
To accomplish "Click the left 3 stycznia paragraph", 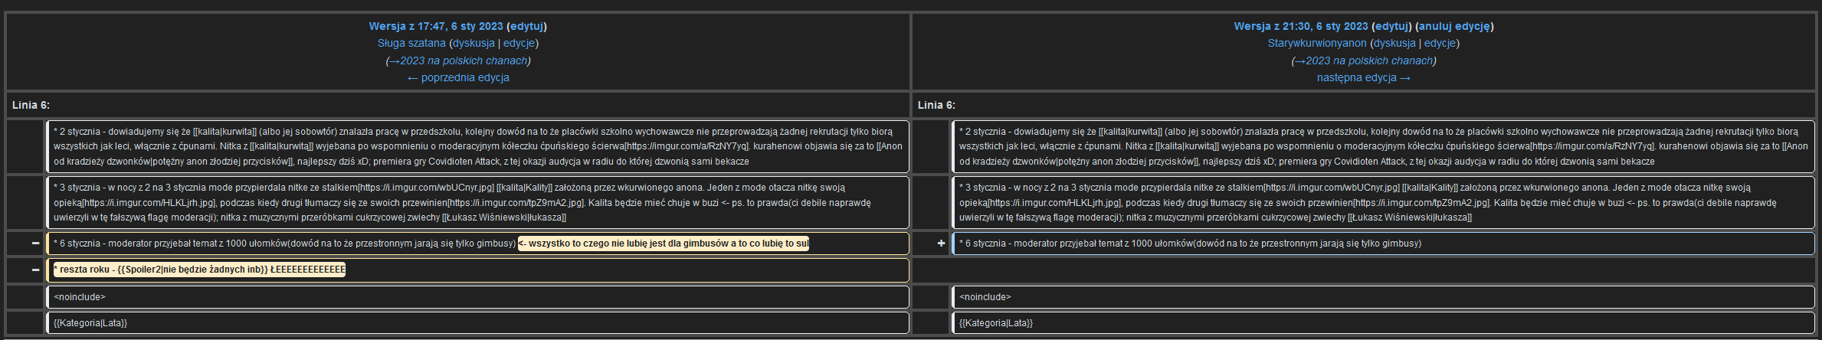I will click(477, 202).
